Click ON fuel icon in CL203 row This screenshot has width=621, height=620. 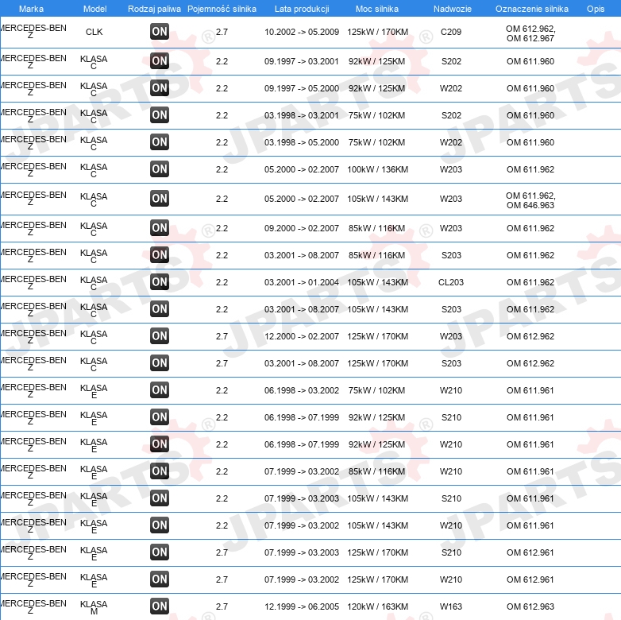tap(160, 282)
